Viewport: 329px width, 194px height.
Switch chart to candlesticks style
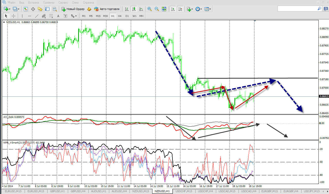coord(134,9)
